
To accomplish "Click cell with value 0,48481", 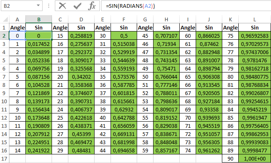I will pos(81,150).
